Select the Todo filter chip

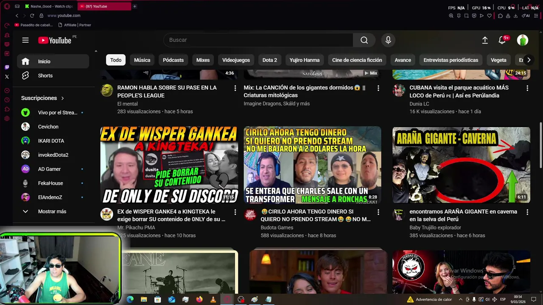click(x=116, y=60)
